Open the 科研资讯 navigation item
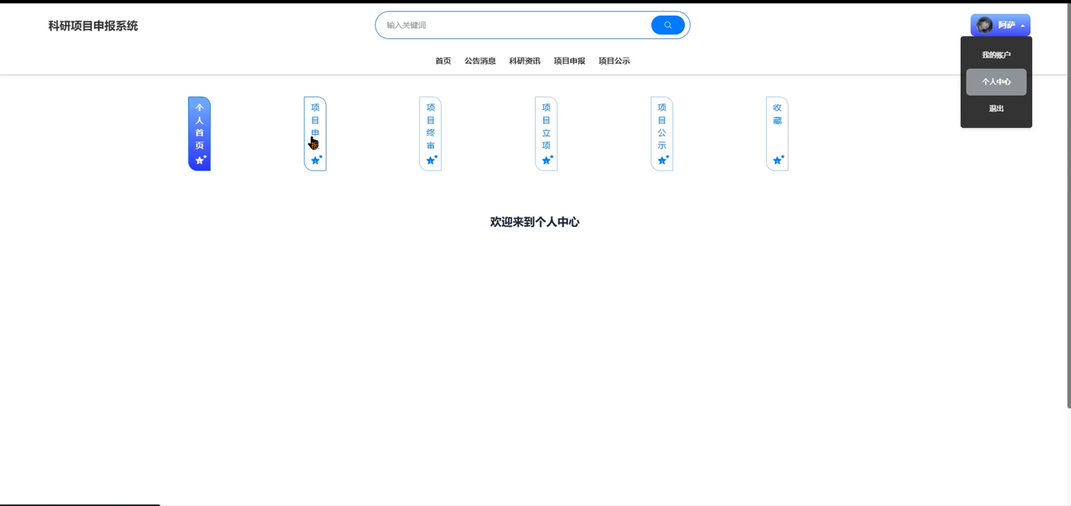 (525, 61)
